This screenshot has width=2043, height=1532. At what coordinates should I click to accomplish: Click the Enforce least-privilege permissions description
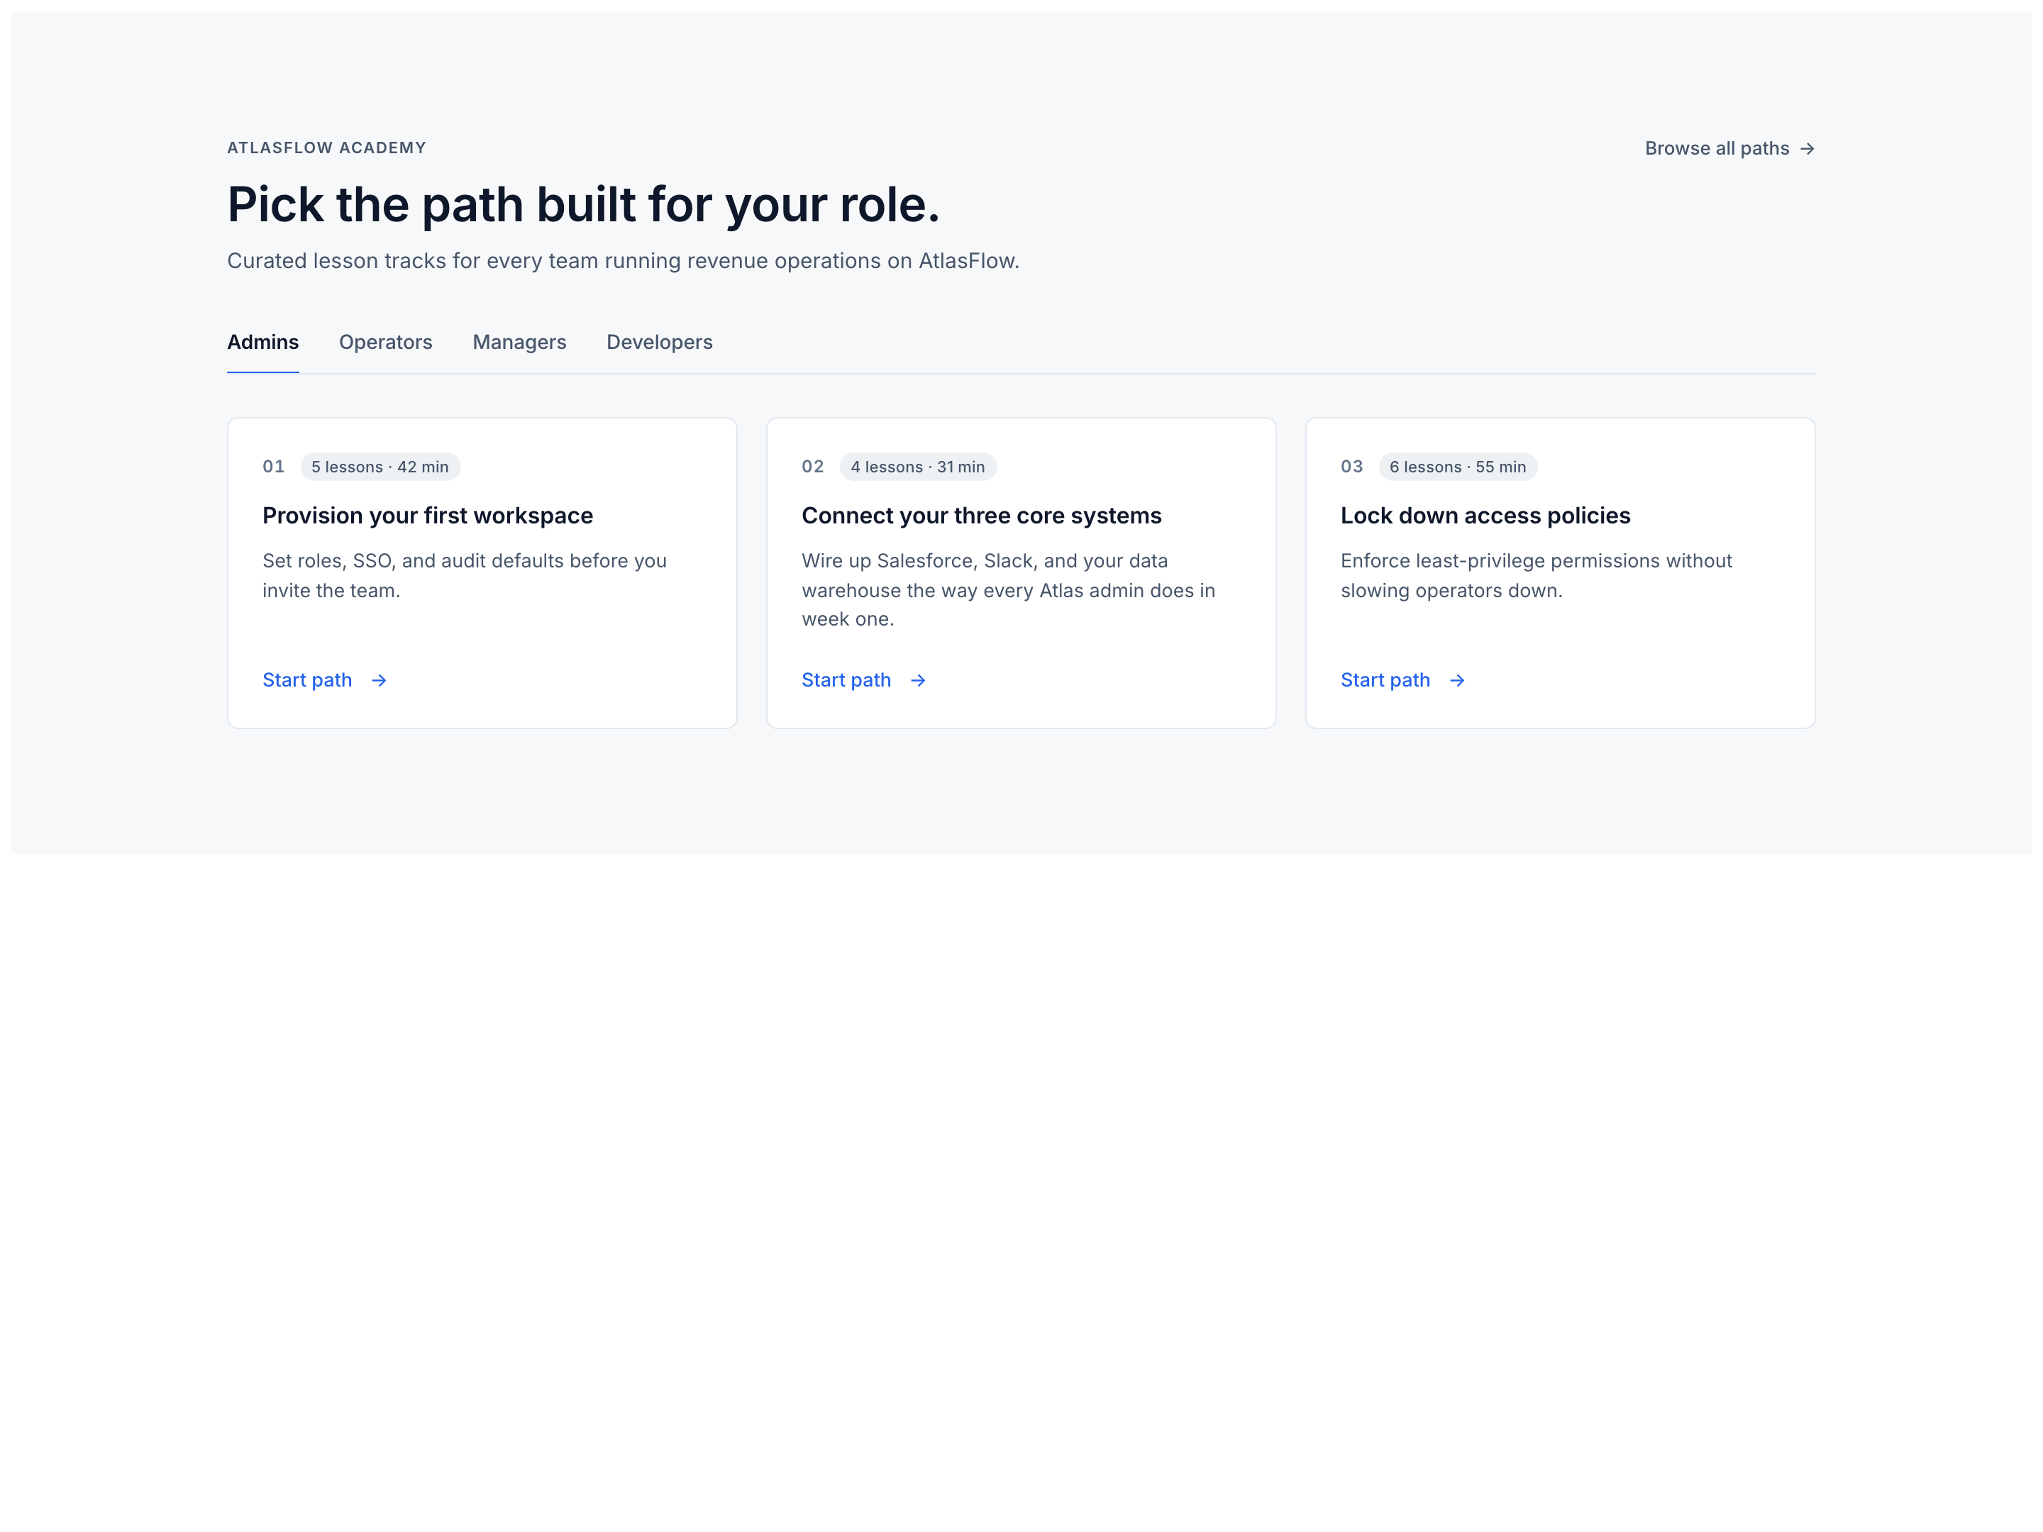pyautogui.click(x=1536, y=576)
